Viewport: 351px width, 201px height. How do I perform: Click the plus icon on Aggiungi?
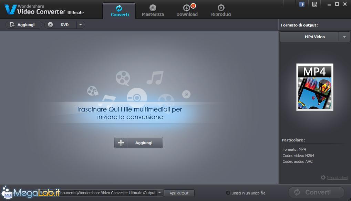121,142
